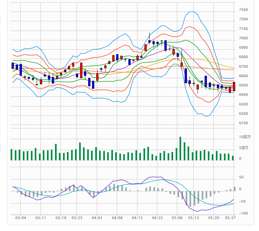Viewport: 259px width, 231px height.
Task: Select the 04/22 date marker
Action: (x=157, y=218)
